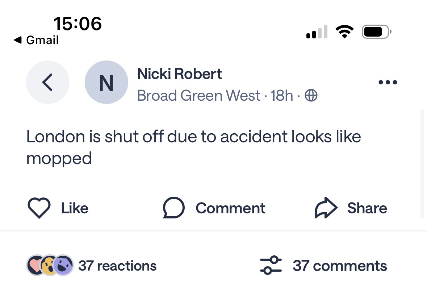427x301 pixels.
Task: Show the 37 comments
Action: tap(340, 266)
